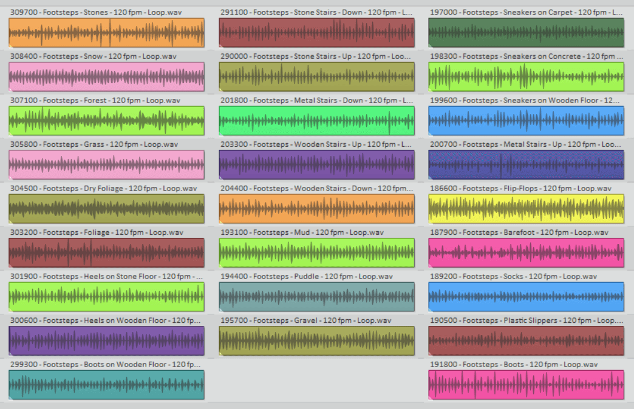Select the Sneakers on Concrete clip

pyautogui.click(x=526, y=76)
